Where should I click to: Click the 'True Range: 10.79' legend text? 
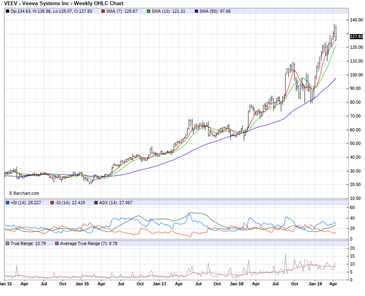point(28,243)
